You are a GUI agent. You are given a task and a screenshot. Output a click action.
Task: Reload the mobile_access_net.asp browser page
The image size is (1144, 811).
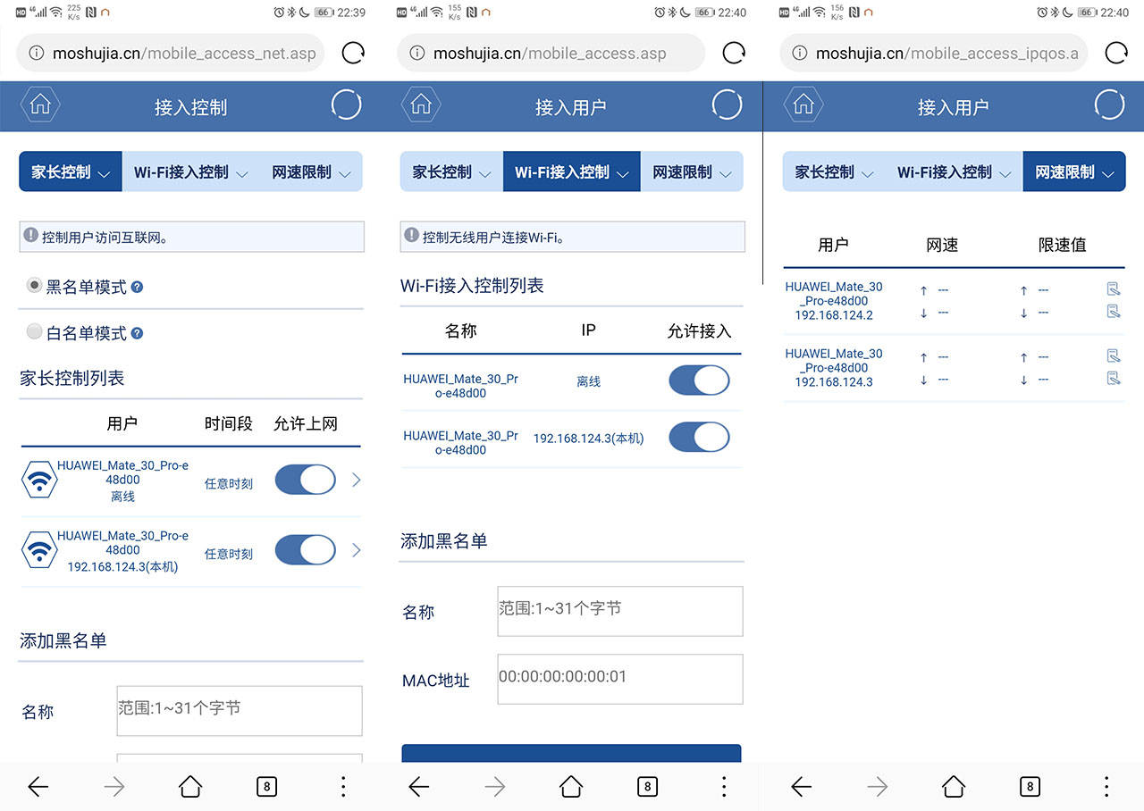pos(353,53)
